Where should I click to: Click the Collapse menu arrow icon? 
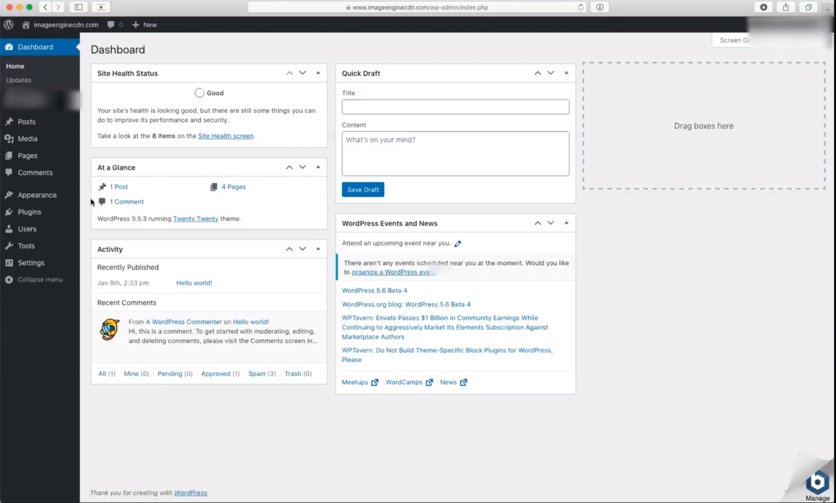click(9, 279)
